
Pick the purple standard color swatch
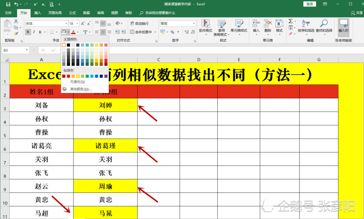coord(106,76)
